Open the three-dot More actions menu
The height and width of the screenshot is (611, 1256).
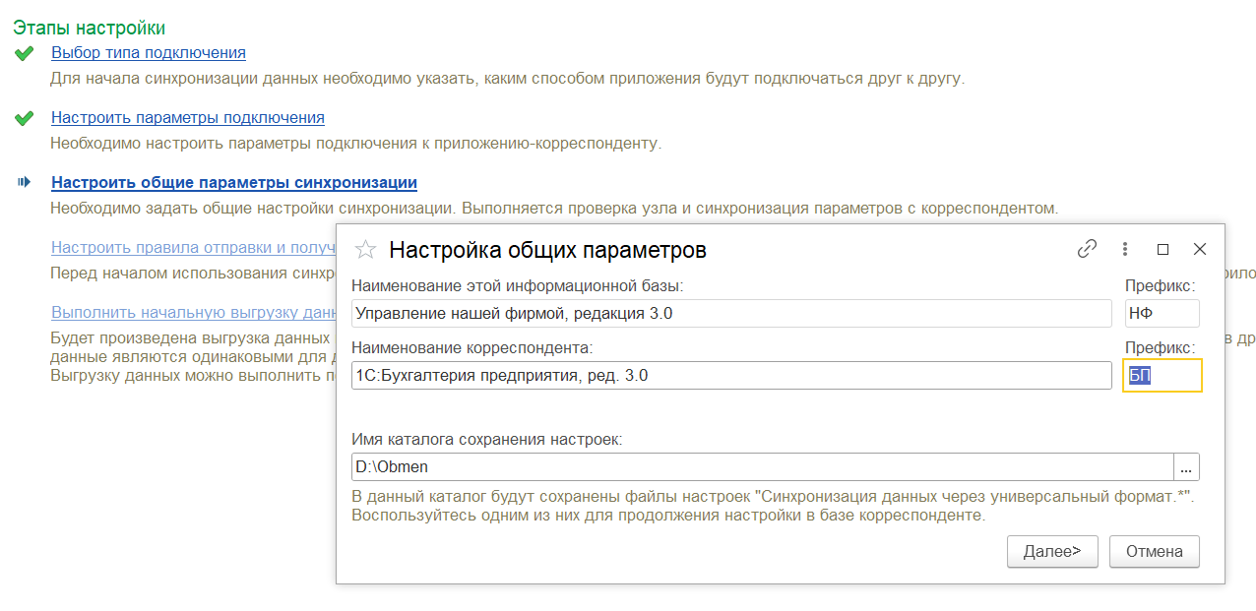tap(1124, 249)
